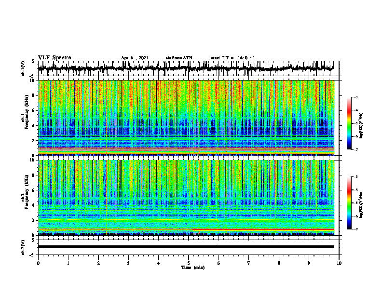This screenshot has height=295, width=382.
Task: Click the "3" minute tick on time axis
Action: click(x=128, y=263)
